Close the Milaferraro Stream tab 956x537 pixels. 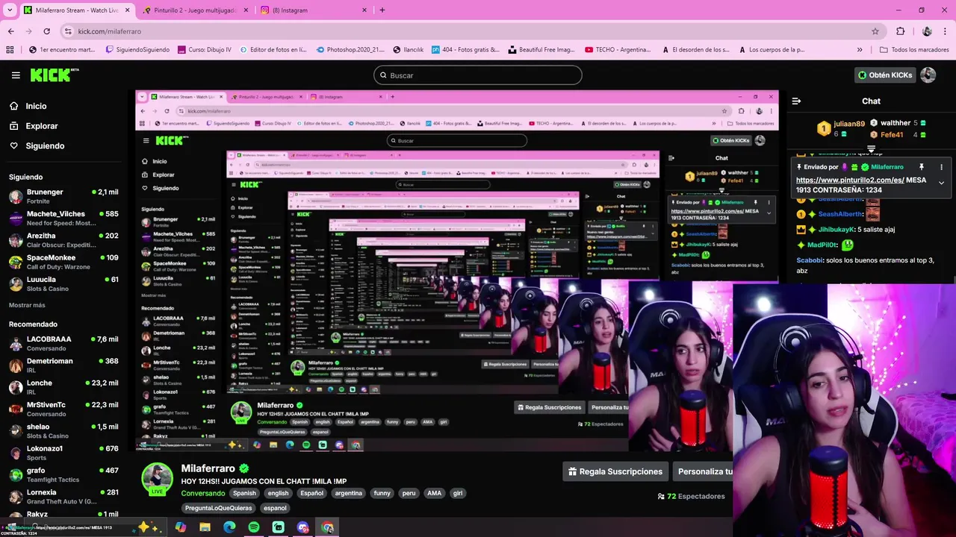click(x=127, y=10)
